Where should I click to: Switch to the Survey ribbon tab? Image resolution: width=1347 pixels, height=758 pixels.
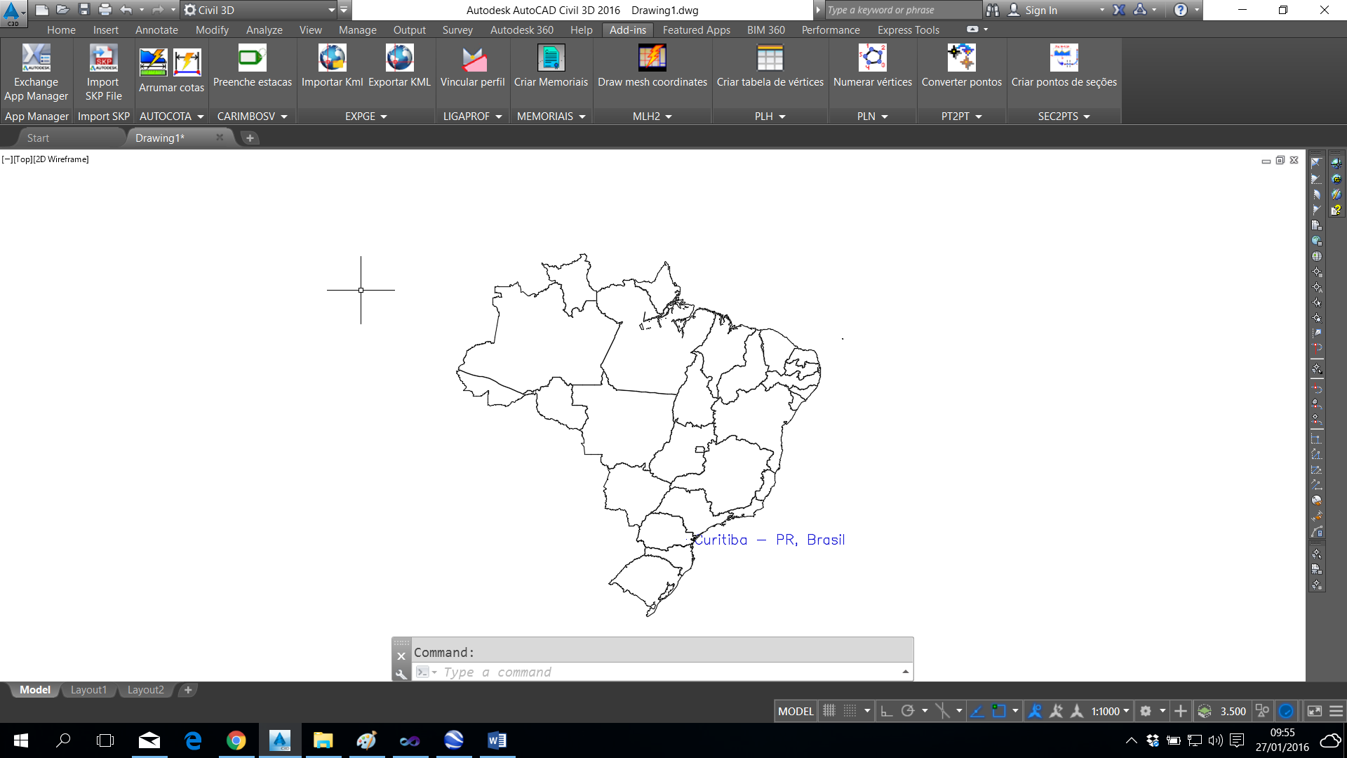click(x=457, y=29)
